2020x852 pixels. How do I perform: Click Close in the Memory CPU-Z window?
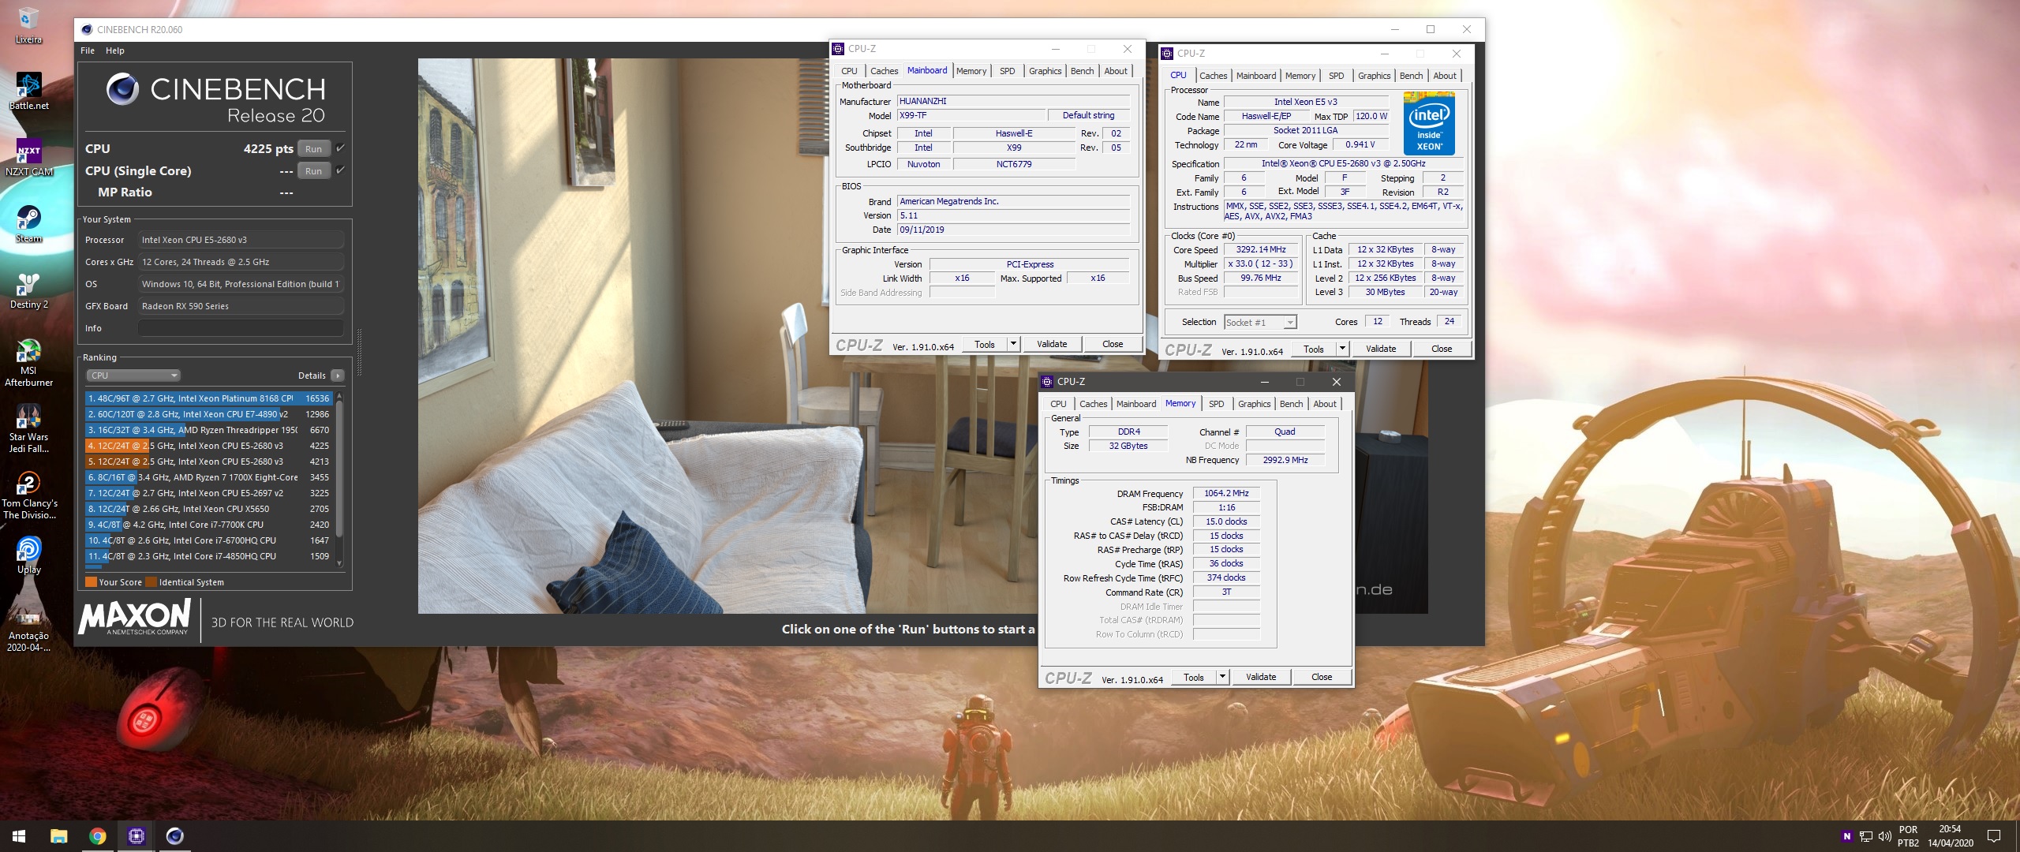click(x=1322, y=677)
